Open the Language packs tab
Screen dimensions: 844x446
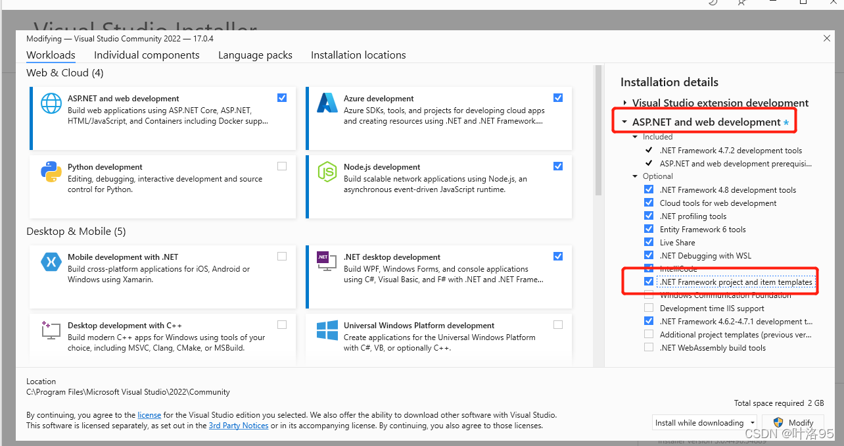[x=255, y=55]
